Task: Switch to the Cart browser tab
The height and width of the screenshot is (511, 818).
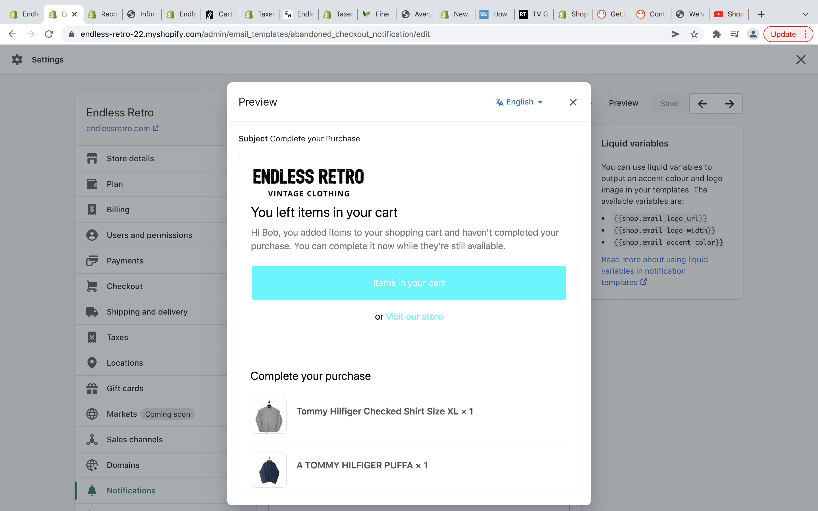Action: [x=220, y=14]
